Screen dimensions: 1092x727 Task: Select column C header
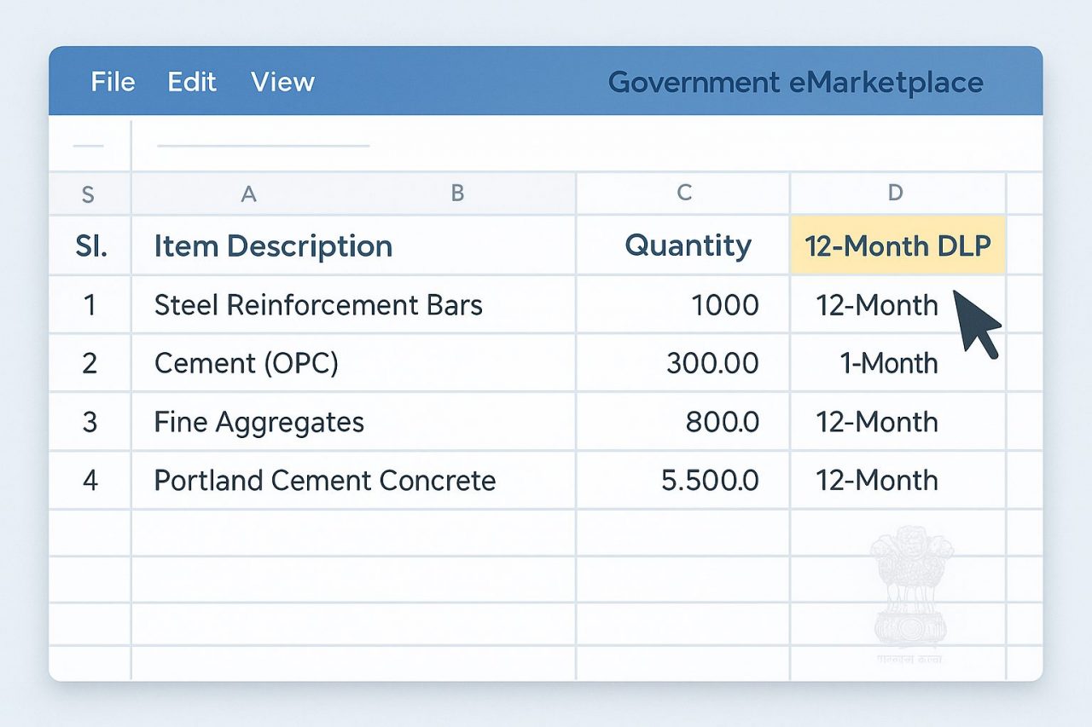683,193
